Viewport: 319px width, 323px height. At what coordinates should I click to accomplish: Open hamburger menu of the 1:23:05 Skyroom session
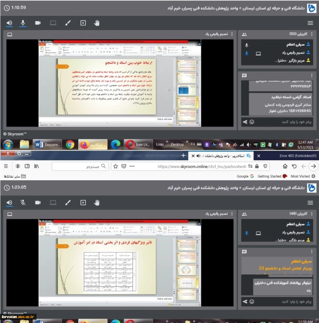[x=310, y=203]
